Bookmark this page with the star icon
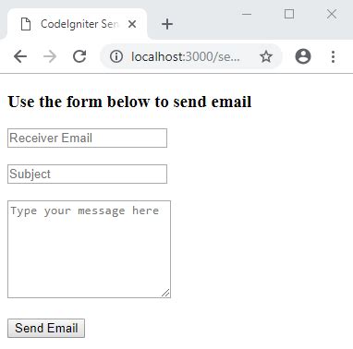The image size is (353, 349). click(266, 56)
